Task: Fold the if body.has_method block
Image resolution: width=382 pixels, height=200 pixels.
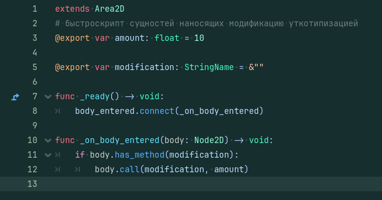Action: (48, 155)
